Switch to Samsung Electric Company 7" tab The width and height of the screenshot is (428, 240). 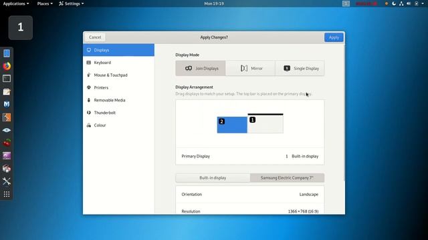pyautogui.click(x=287, y=178)
